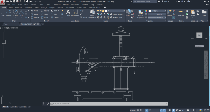Select the Stretch tool
Screen dimensions: 210x112
coord(35,18)
